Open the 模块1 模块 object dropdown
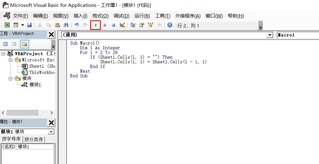319x164 pixels. click(51, 132)
